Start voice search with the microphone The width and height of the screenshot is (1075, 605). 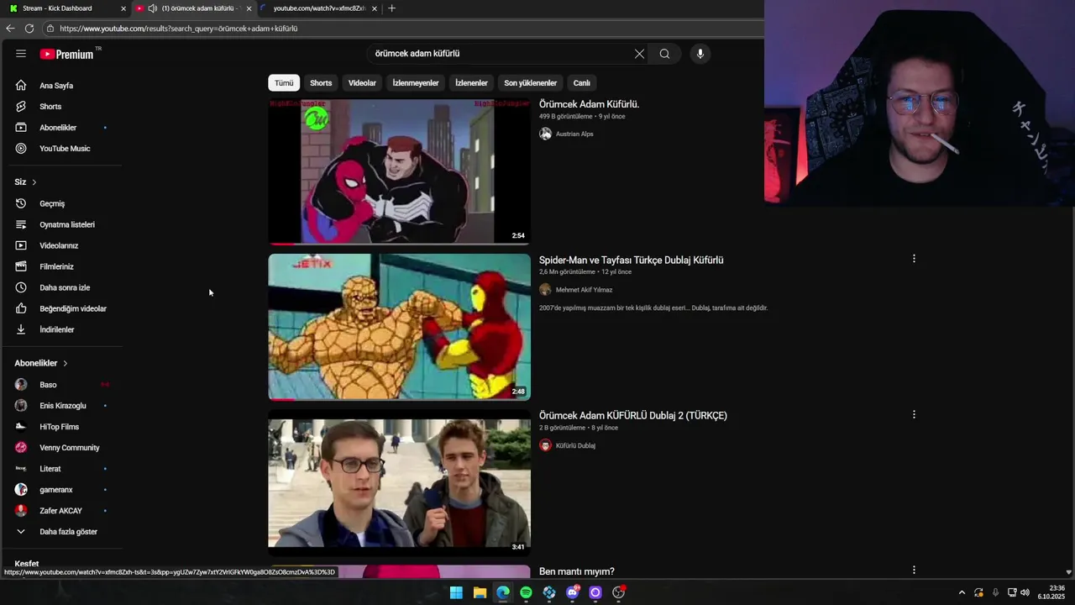tap(700, 54)
